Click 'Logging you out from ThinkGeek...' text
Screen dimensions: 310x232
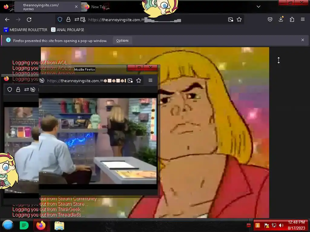[48, 210]
